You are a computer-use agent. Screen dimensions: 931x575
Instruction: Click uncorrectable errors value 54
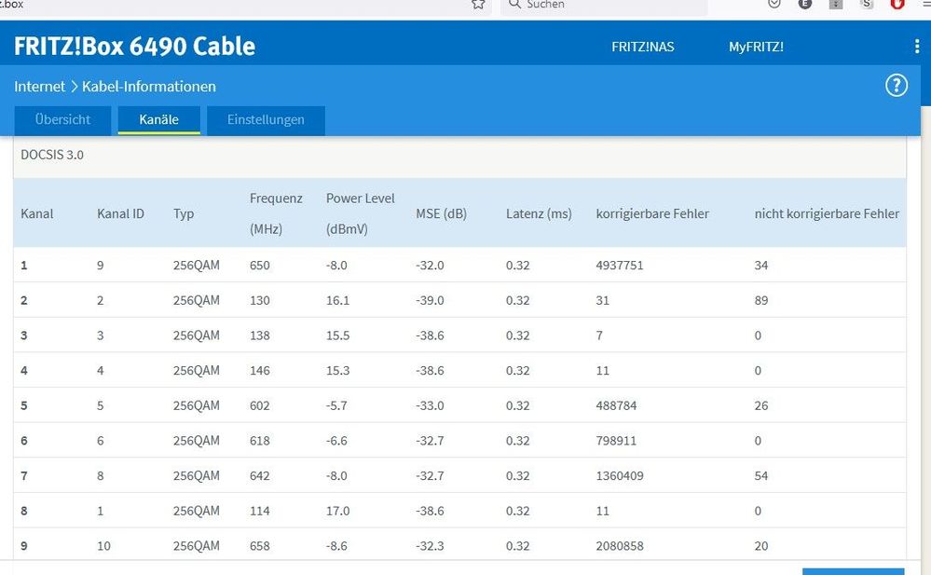pyautogui.click(x=761, y=476)
